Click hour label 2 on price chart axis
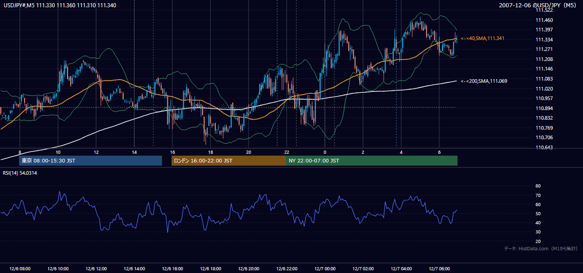 363,152
